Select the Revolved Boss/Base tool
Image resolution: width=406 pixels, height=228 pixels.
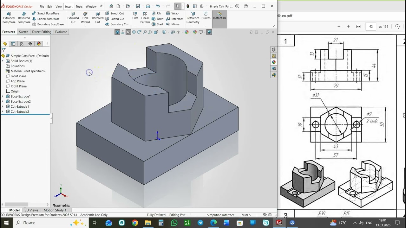click(x=24, y=18)
